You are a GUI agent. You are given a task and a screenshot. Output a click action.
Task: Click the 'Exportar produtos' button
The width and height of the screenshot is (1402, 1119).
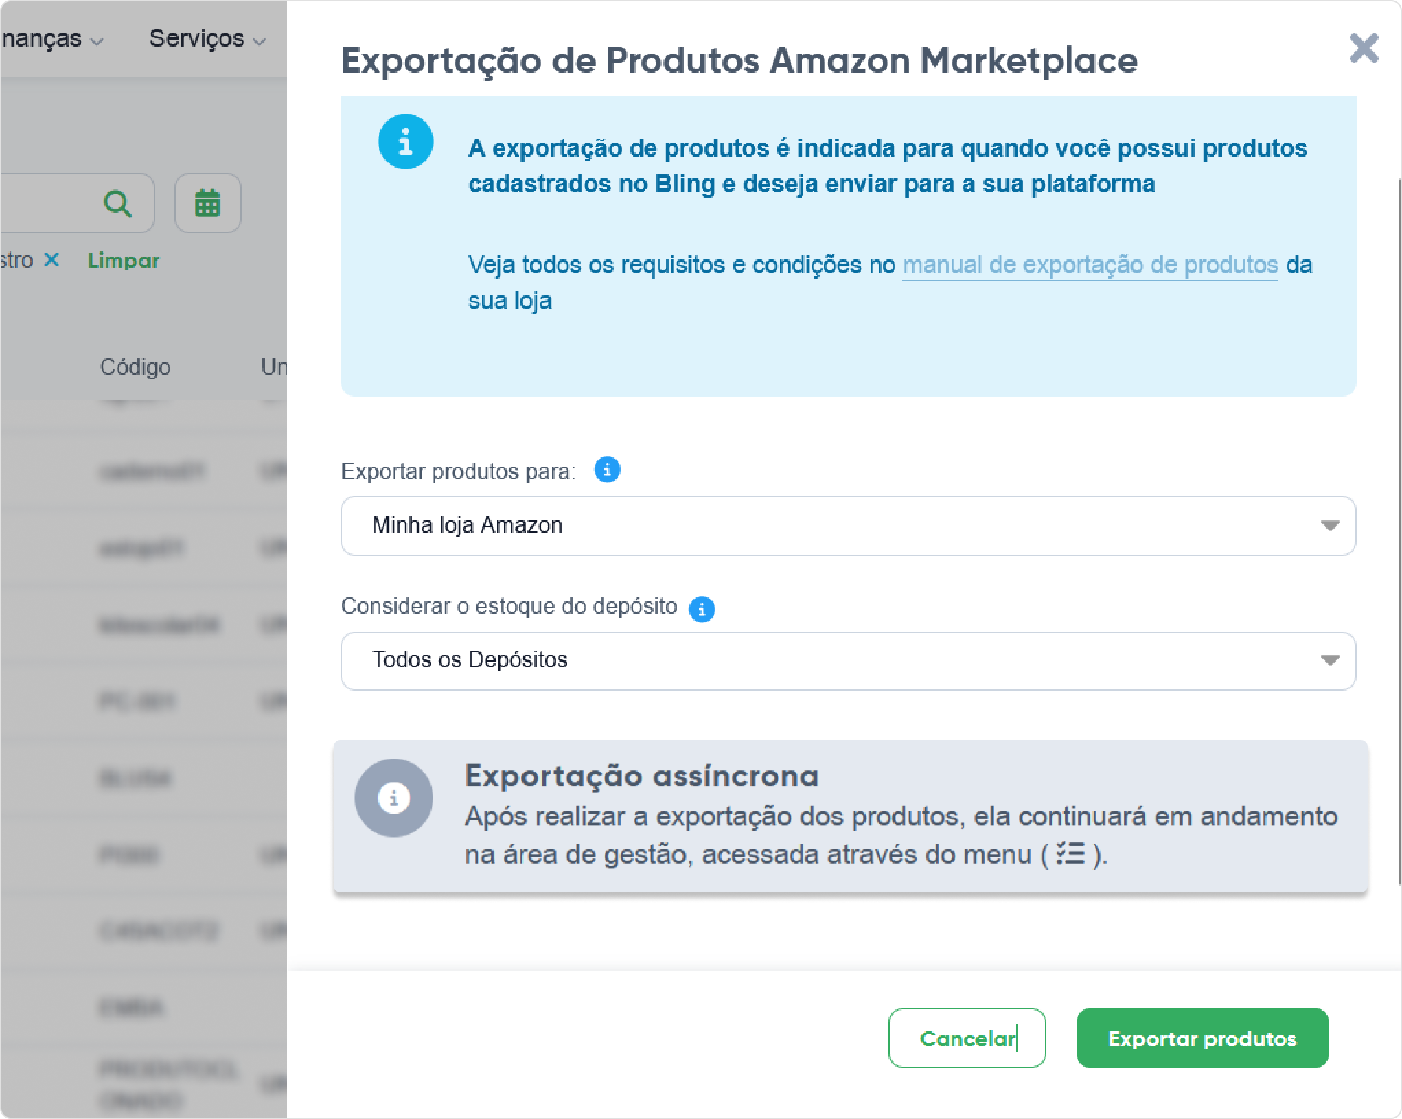tap(1202, 1039)
